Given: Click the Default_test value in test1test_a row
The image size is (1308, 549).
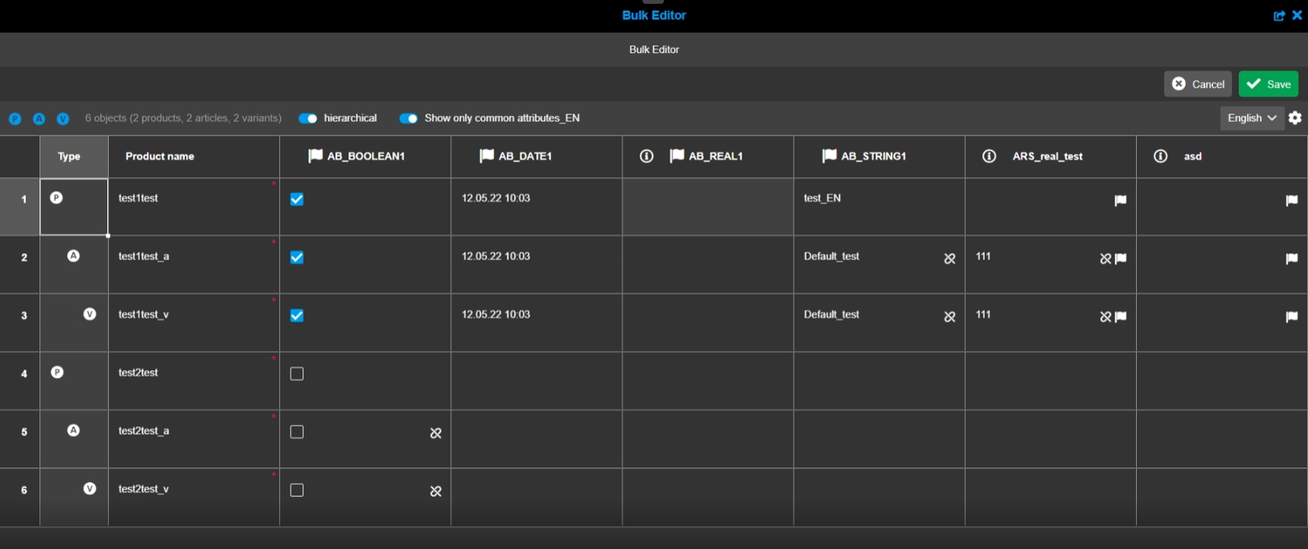Looking at the screenshot, I should [831, 257].
